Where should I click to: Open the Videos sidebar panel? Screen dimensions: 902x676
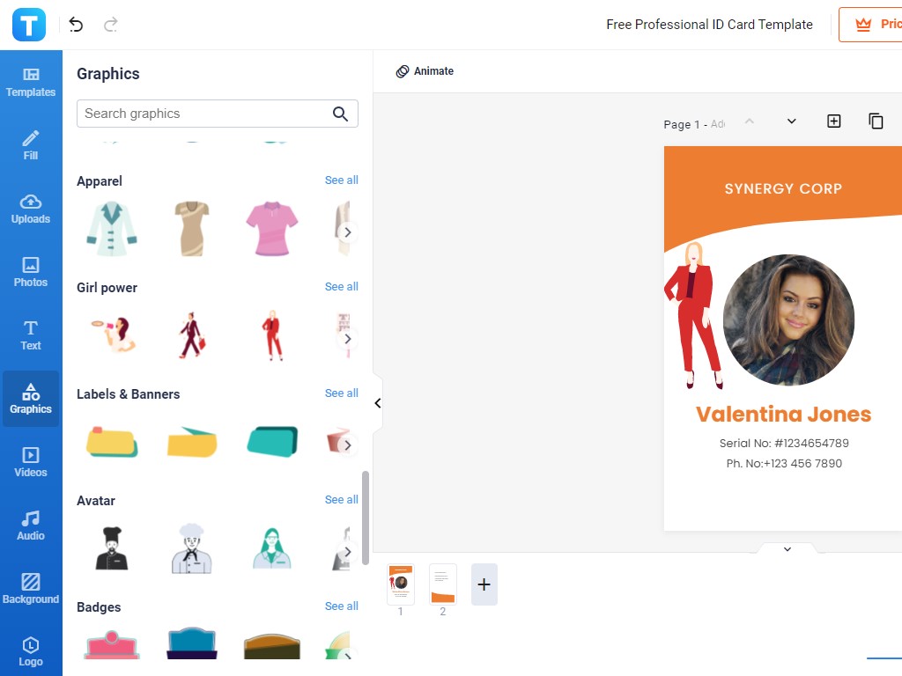(x=31, y=462)
